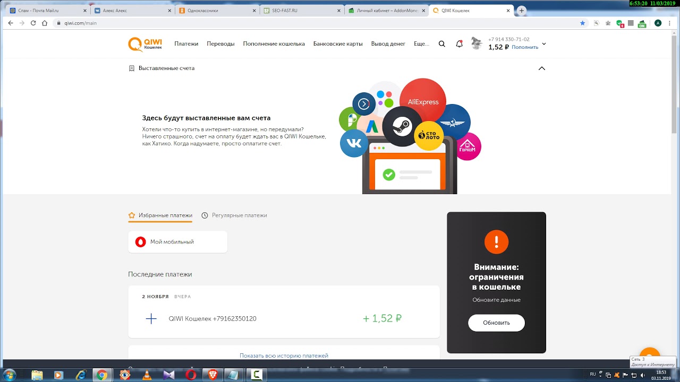This screenshot has width=680, height=382.
Task: Click the green ON extension icon
Action: 642,23
